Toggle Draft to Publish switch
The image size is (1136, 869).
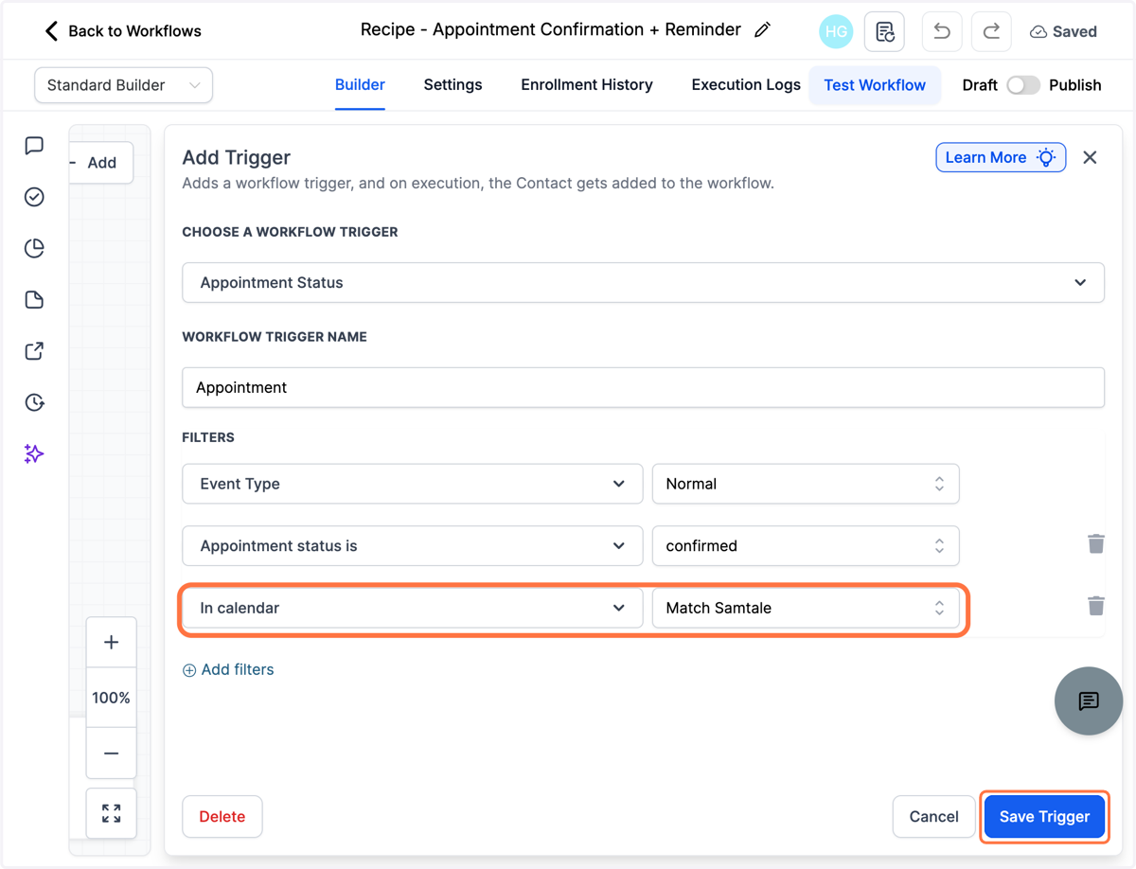tap(1022, 85)
